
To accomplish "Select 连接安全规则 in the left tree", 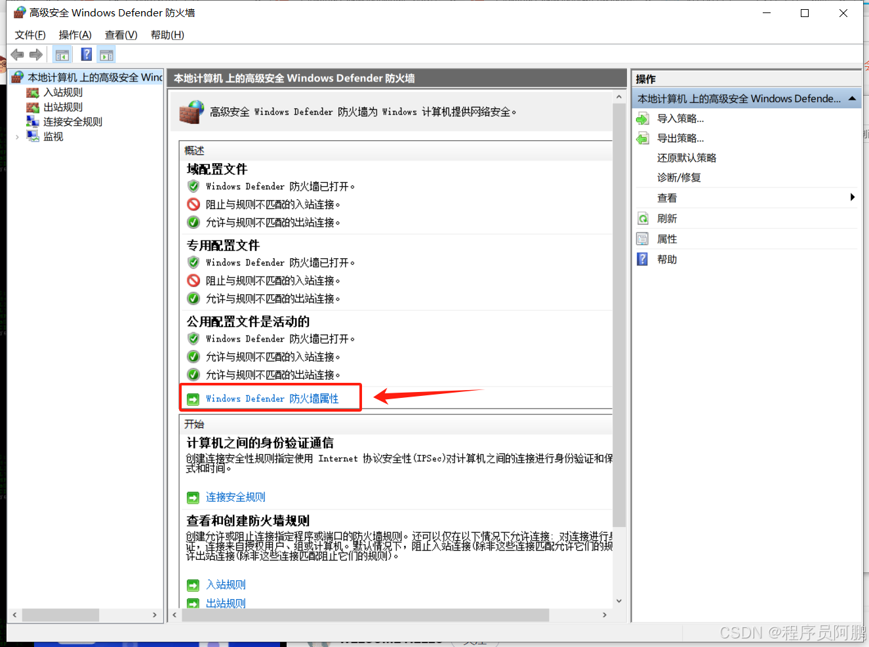I will click(73, 121).
